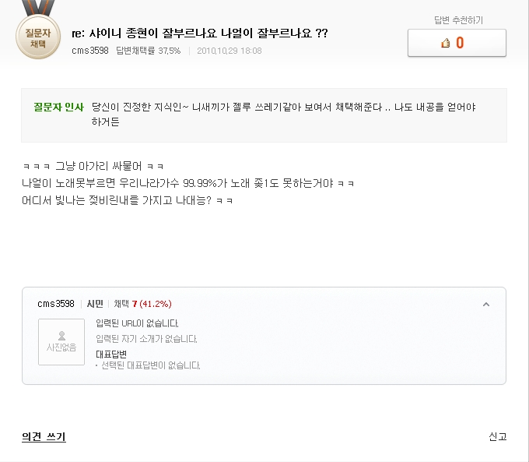Click the answer recommendation button showing 0

coord(457,43)
